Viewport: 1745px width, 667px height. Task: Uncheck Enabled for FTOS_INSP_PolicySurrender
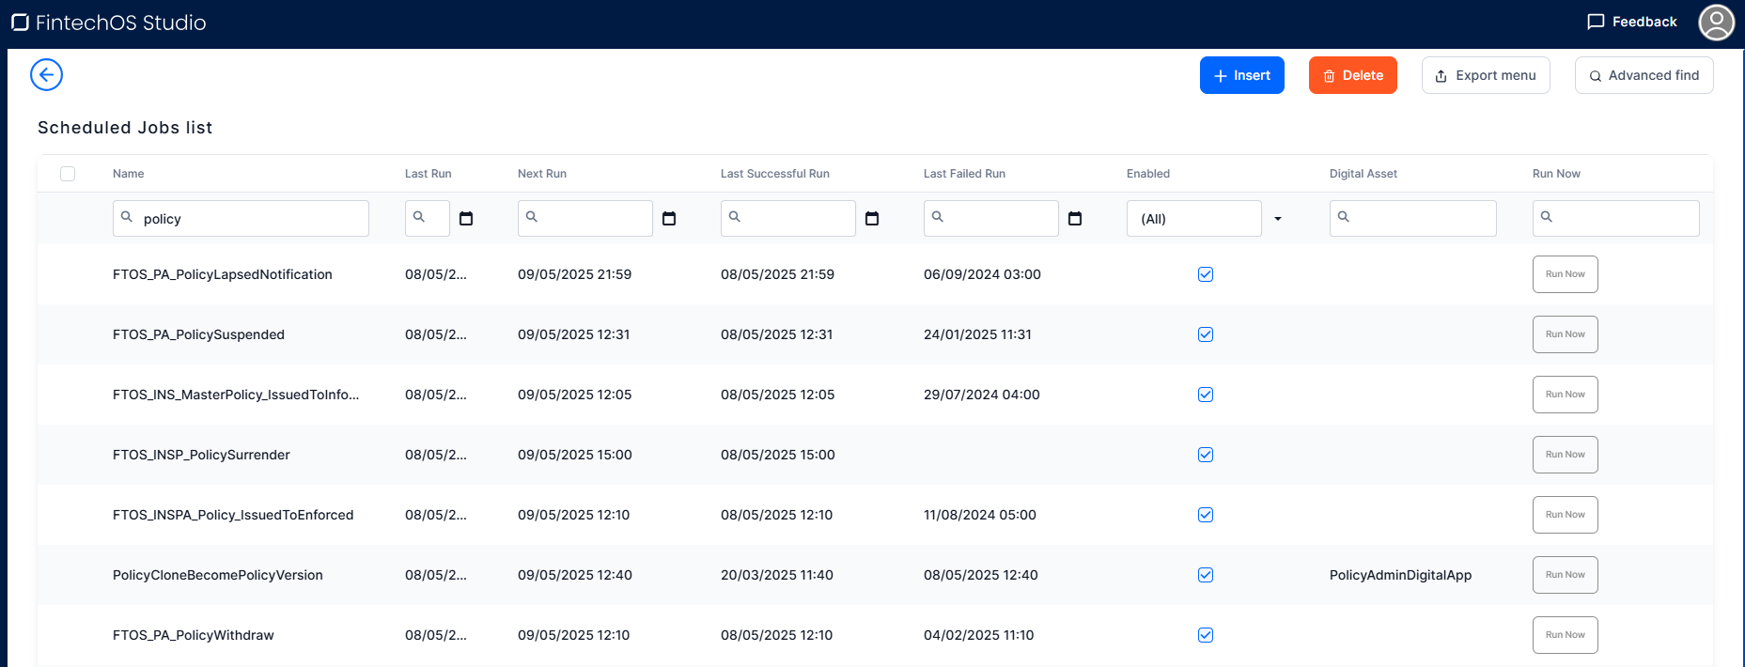point(1206,455)
